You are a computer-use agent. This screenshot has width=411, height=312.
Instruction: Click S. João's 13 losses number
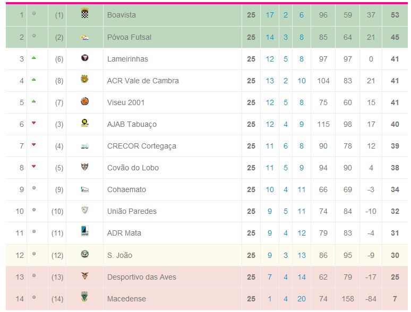302,255
